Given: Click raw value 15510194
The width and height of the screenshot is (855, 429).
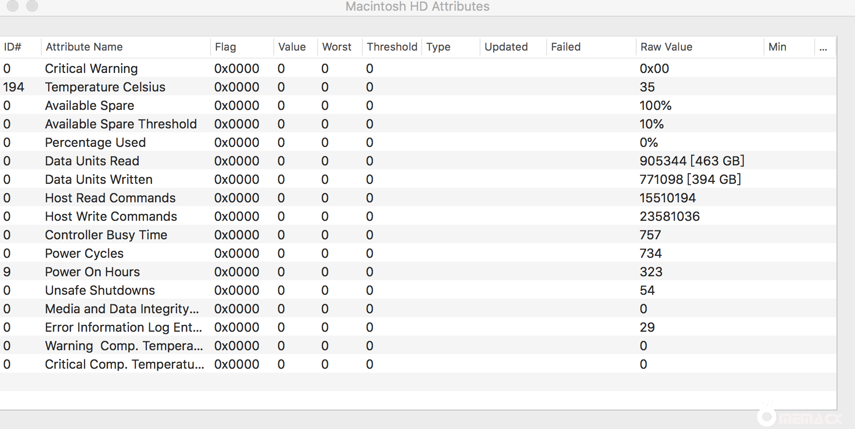Looking at the screenshot, I should pyautogui.click(x=668, y=198).
